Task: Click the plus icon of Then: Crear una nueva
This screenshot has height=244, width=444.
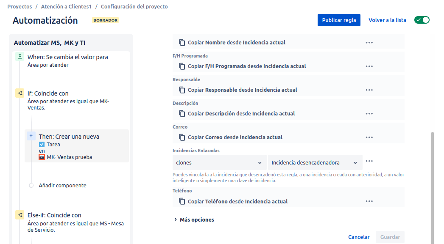Action: tap(31, 136)
